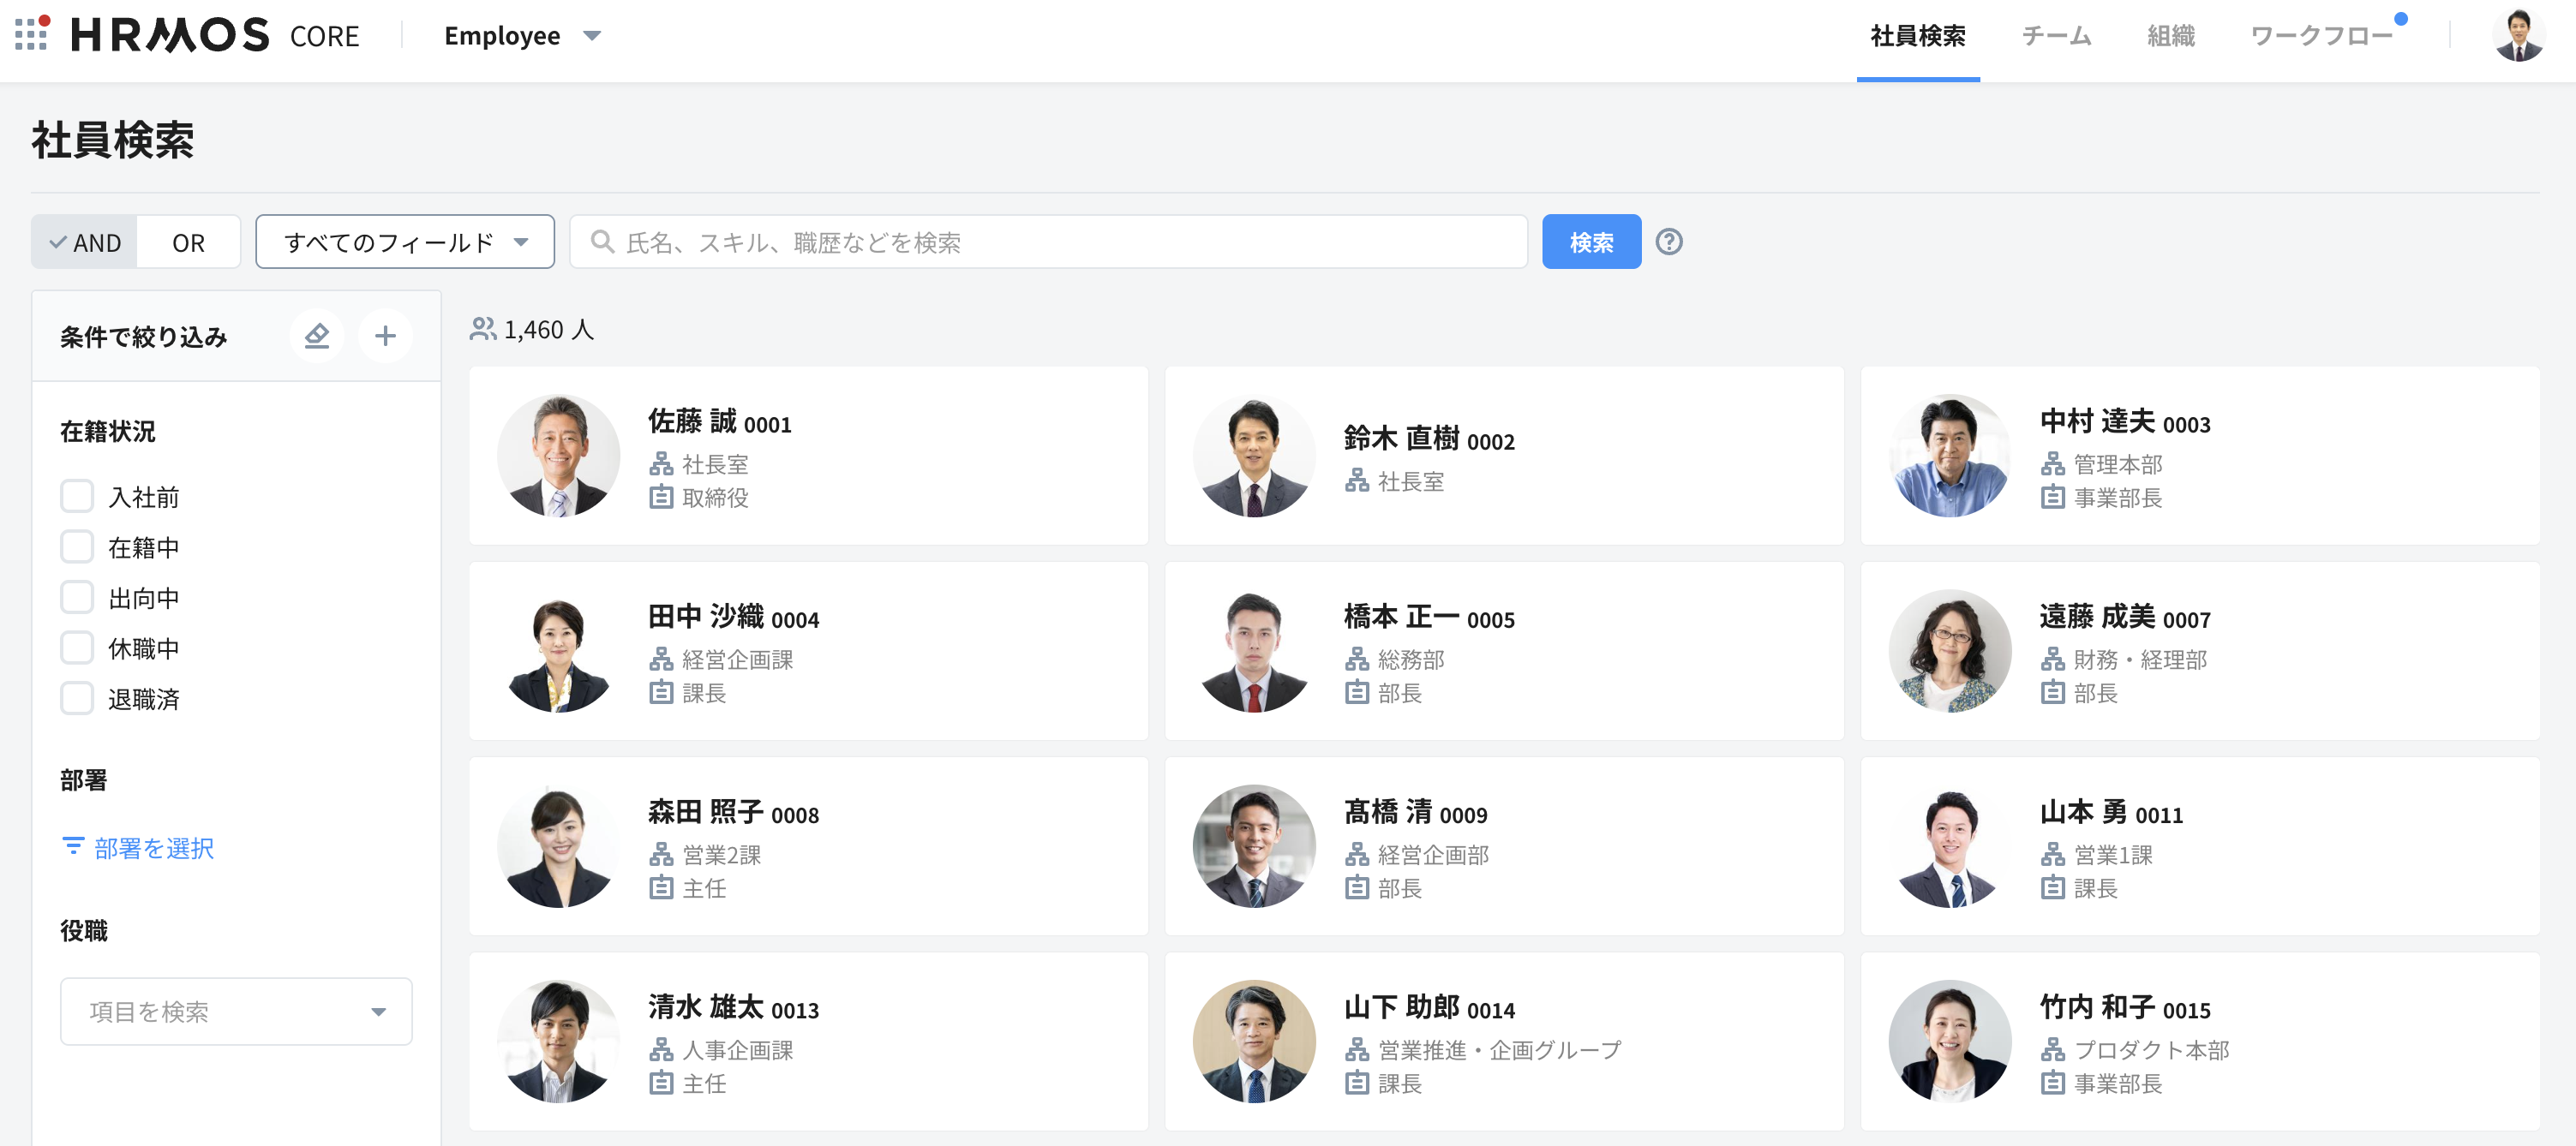Clear filters with the eraser icon
The image size is (2576, 1146).
tap(317, 336)
